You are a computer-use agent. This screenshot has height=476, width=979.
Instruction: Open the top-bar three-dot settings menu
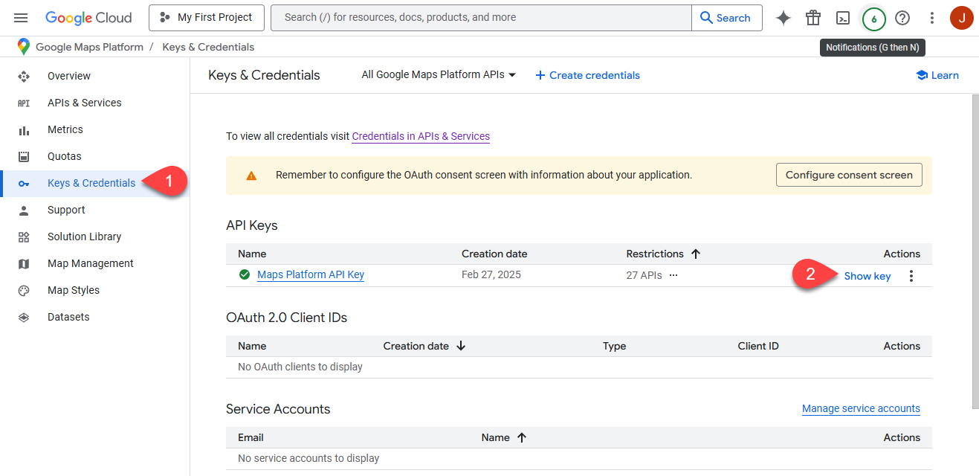coord(932,18)
